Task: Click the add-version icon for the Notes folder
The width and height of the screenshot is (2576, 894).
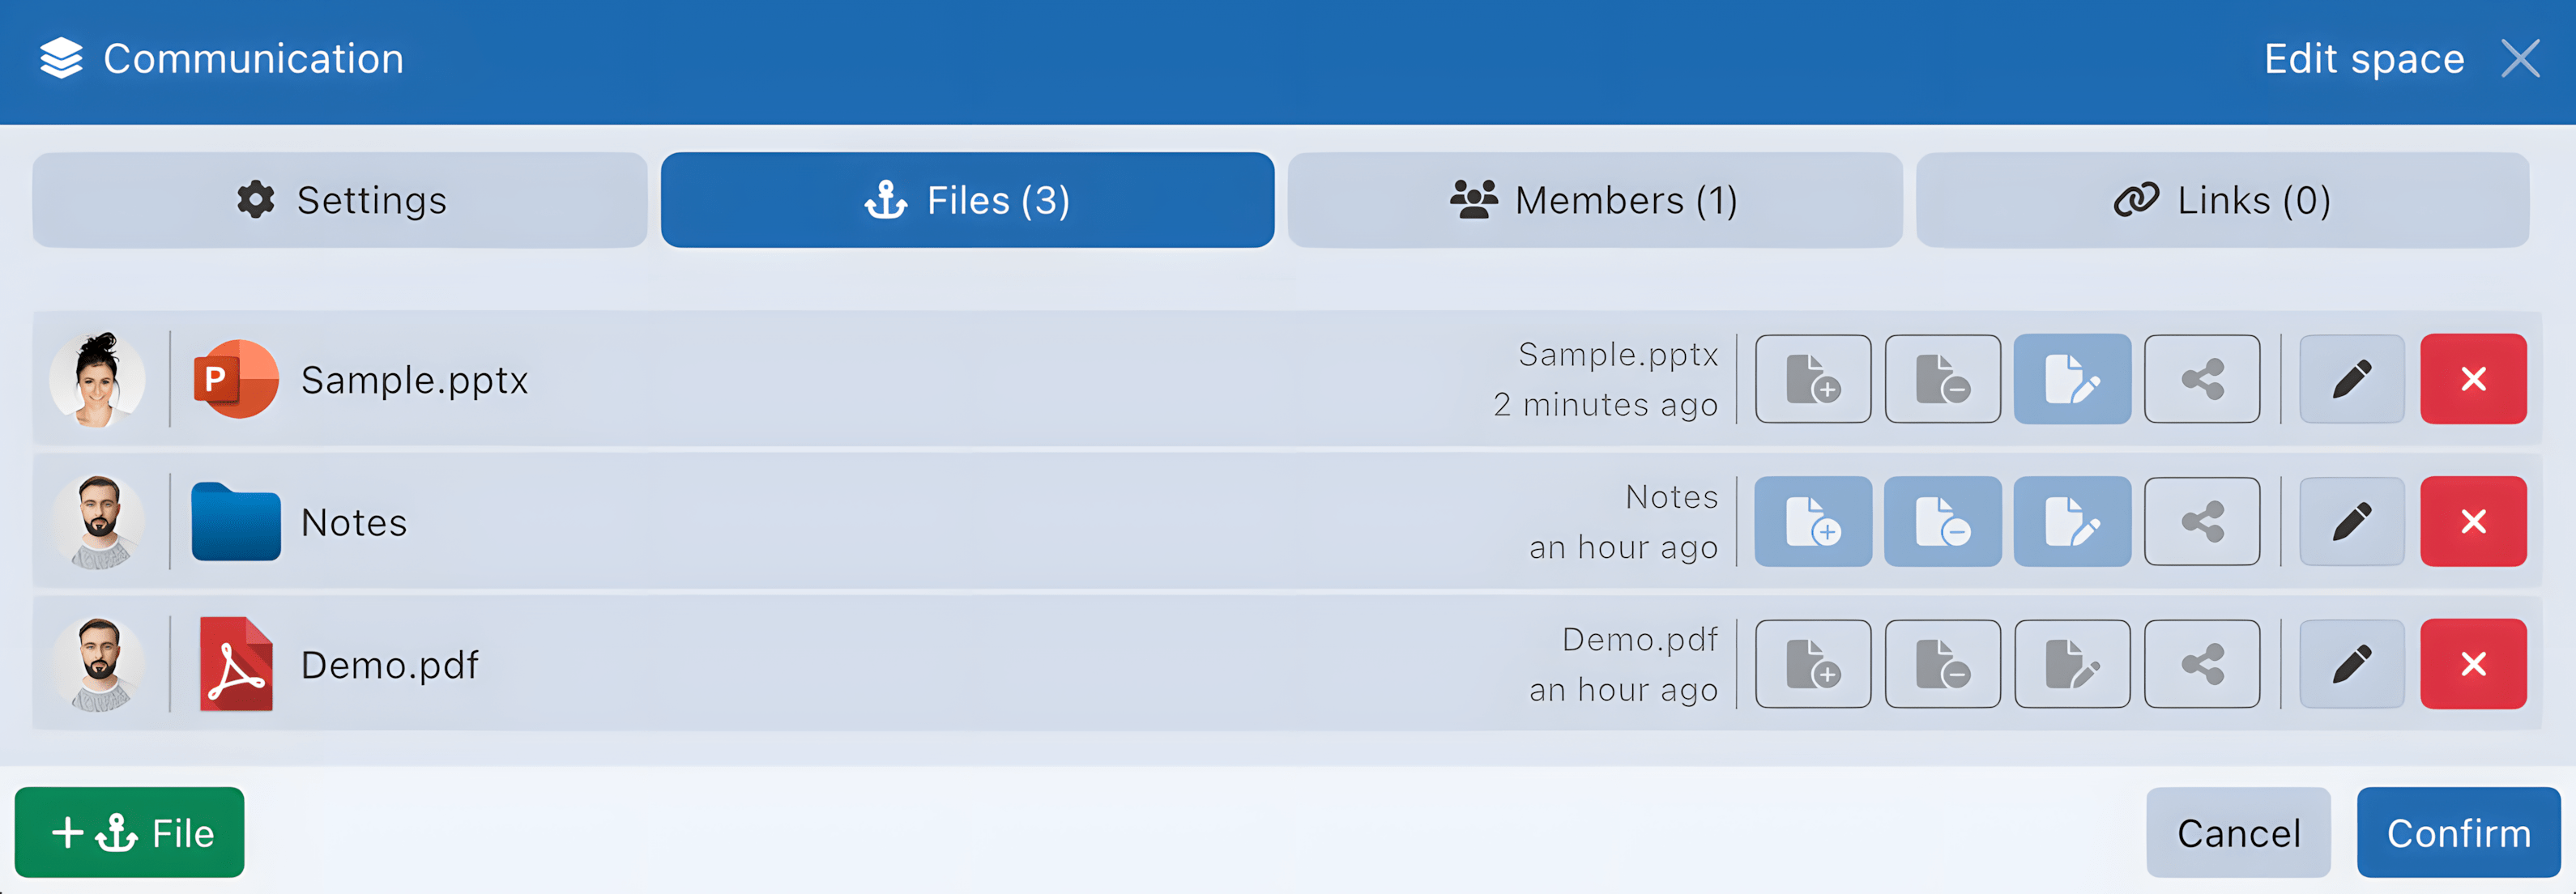Action: click(1813, 521)
